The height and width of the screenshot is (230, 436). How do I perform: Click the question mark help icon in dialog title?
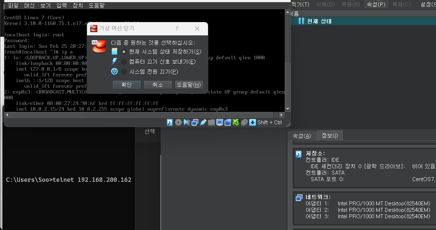tap(177, 29)
